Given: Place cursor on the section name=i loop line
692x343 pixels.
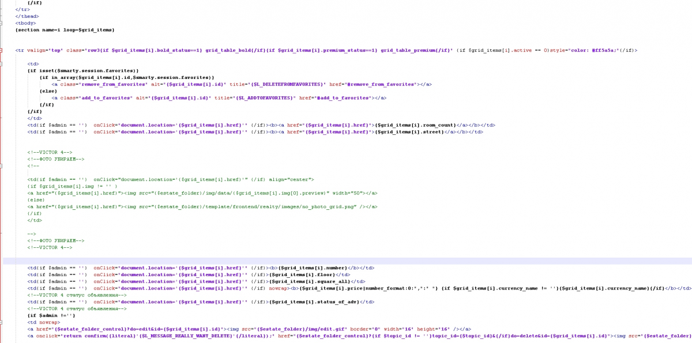Looking at the screenshot, I should click(65, 29).
